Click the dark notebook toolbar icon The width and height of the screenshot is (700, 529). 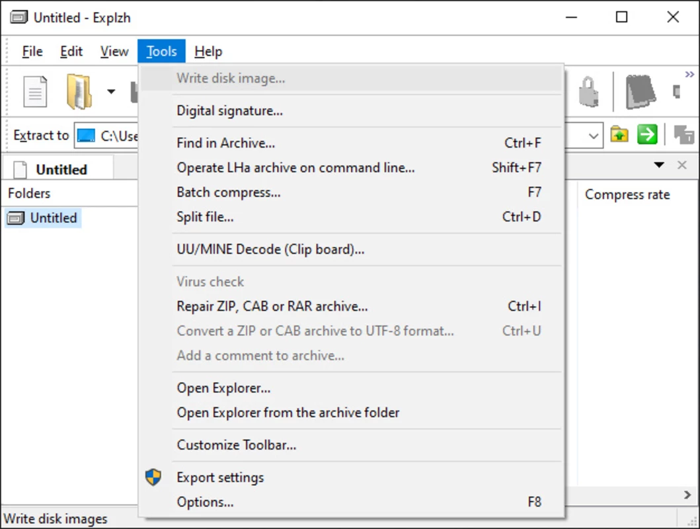pos(641,92)
